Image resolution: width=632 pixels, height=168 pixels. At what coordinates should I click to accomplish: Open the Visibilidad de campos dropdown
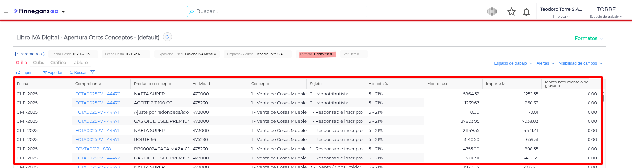point(580,63)
